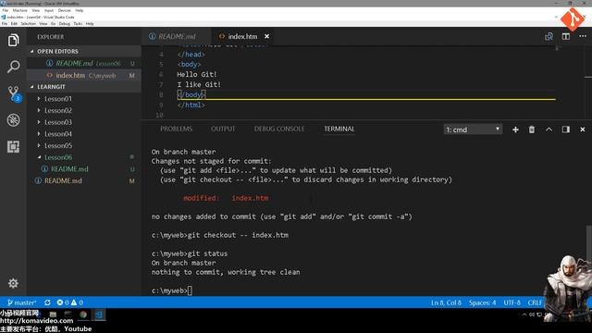Select the TERMINAL panel tab

click(339, 129)
